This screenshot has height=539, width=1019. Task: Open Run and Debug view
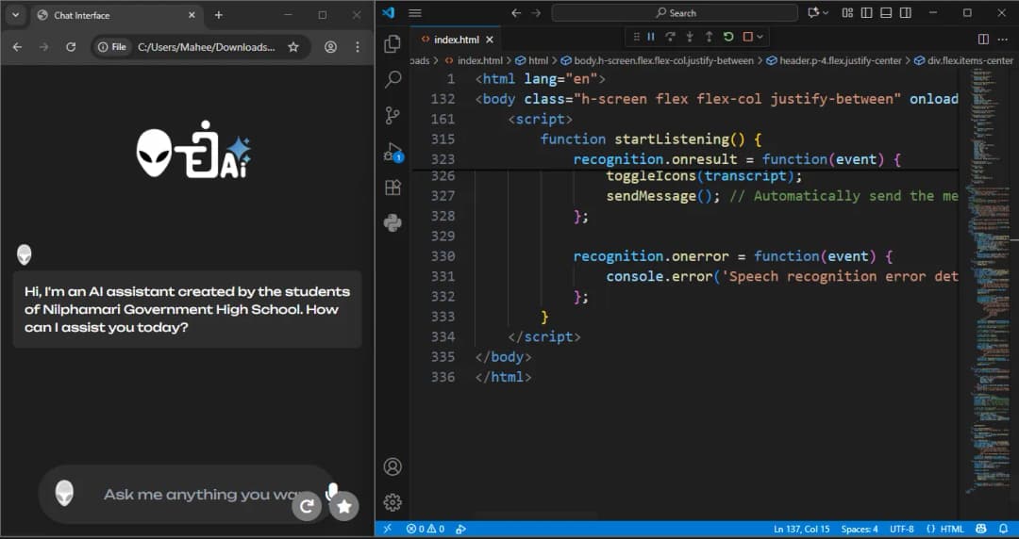393,152
